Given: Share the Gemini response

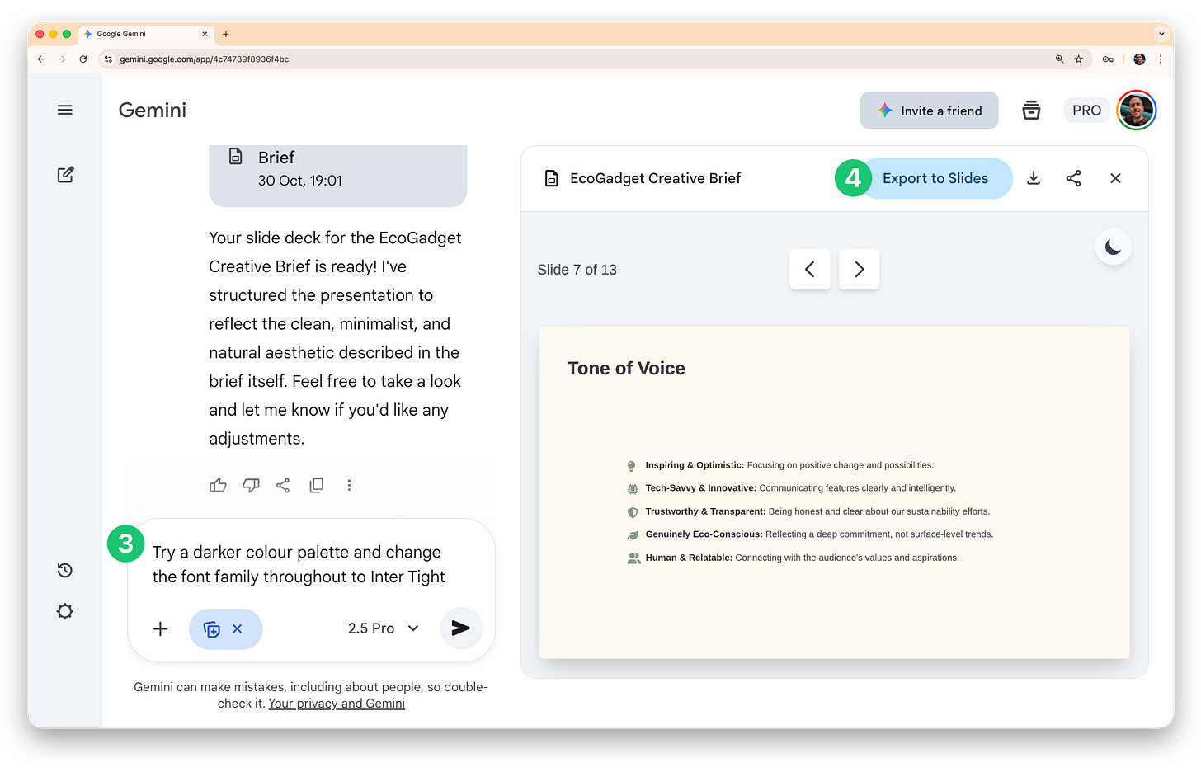Looking at the screenshot, I should coord(283,485).
